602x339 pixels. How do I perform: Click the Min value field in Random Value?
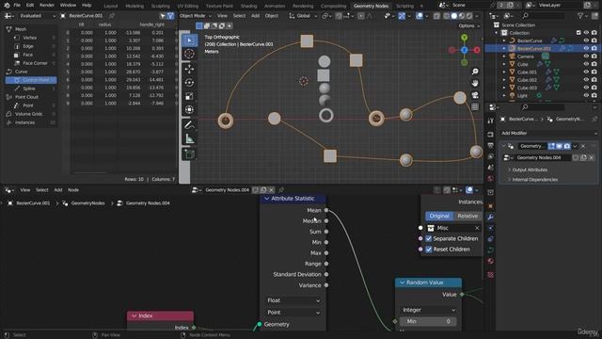tap(429, 321)
